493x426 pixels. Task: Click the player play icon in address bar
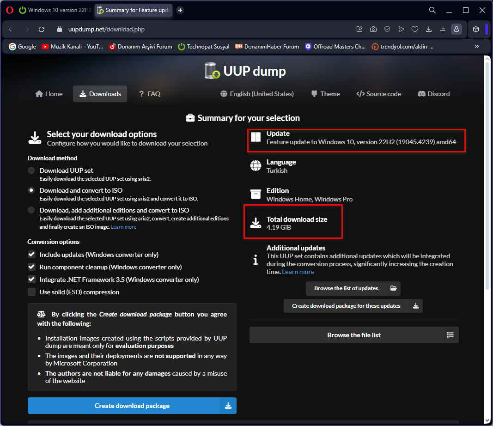coord(401,29)
